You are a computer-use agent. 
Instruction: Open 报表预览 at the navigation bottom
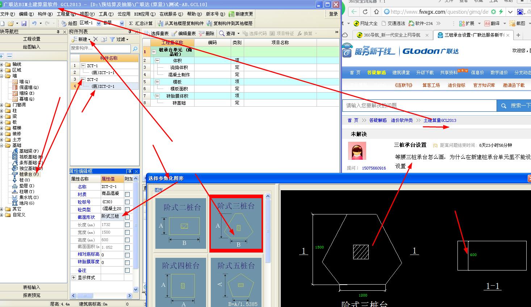pos(32,295)
